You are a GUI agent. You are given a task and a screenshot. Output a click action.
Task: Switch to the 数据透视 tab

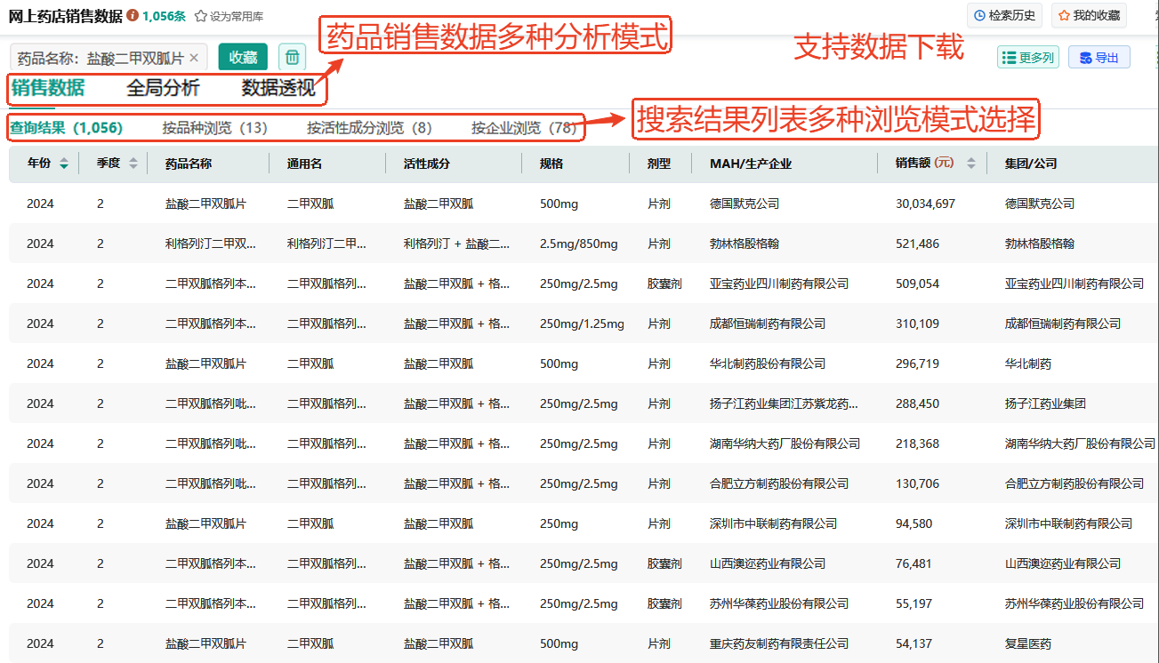point(278,88)
